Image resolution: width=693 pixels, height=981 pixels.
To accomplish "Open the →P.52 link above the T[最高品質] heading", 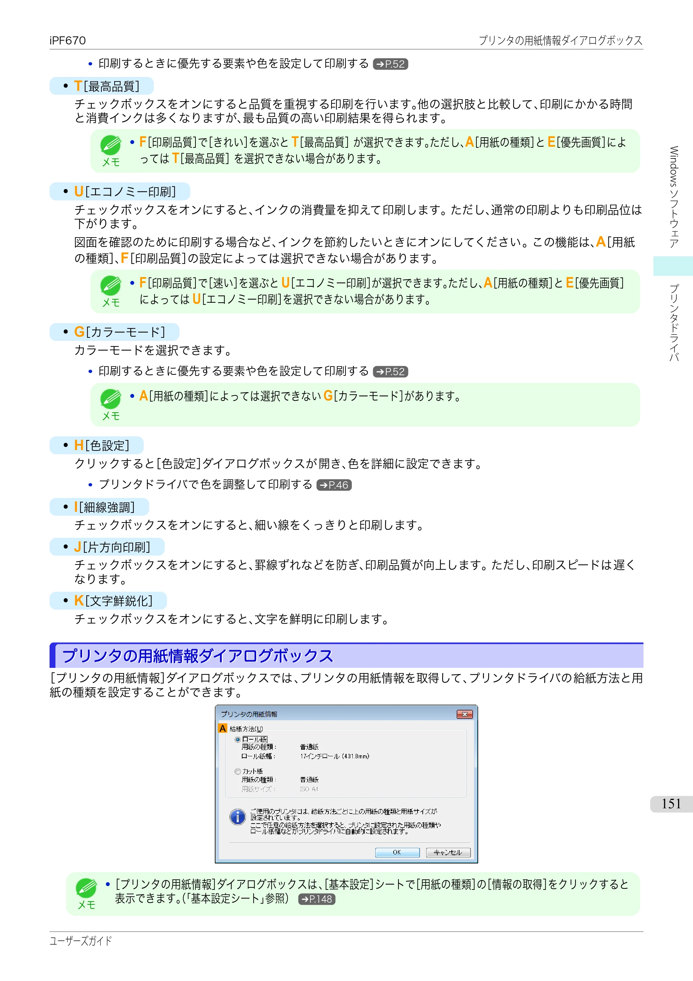I will point(390,64).
